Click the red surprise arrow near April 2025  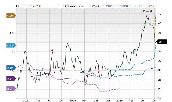(x=87, y=75)
